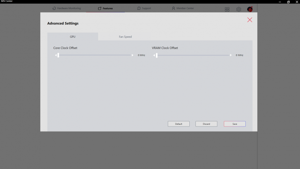The width and height of the screenshot is (300, 169).
Task: Select the GPU tab
Action: 73,37
